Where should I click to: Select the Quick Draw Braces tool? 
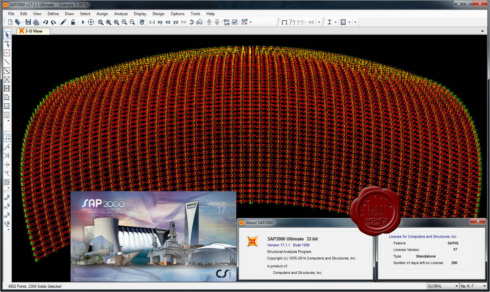pos(7,79)
